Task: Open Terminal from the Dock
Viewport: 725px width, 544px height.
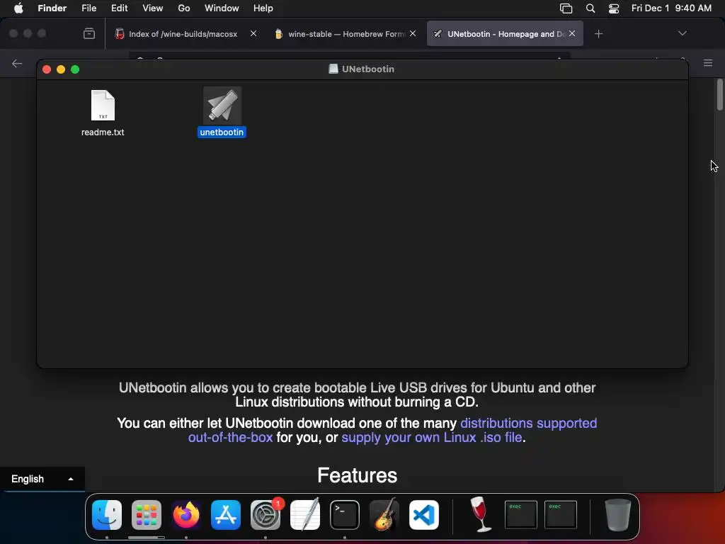Action: tap(345, 515)
